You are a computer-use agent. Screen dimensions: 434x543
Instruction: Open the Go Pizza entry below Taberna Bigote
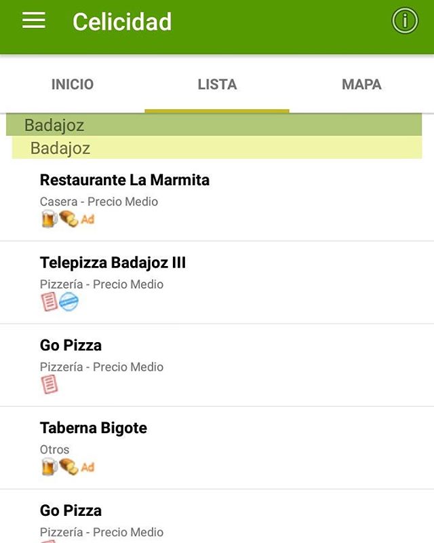click(71, 511)
